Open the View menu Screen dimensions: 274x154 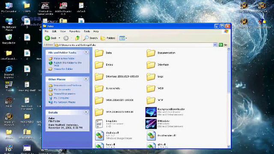63,31
